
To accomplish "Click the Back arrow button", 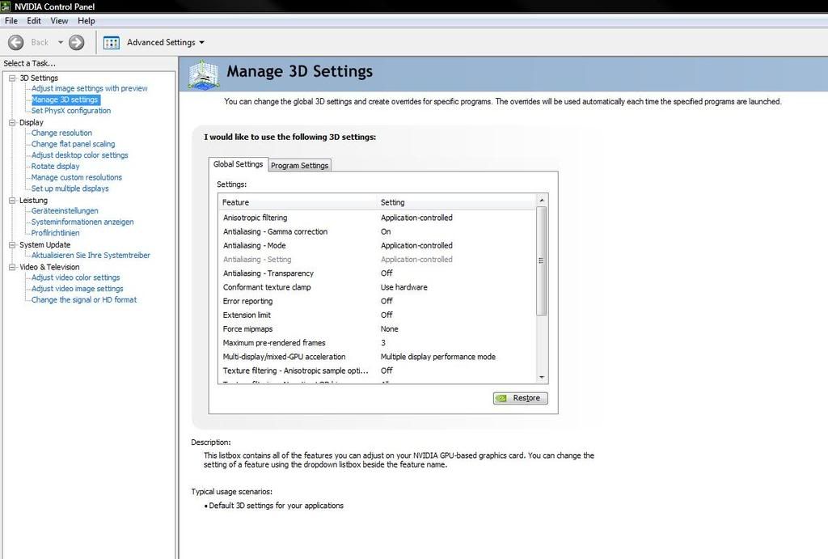I will tap(16, 42).
